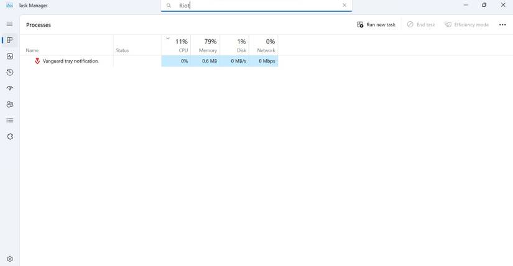Click Run new task button
This screenshot has height=266, width=513.
pos(376,25)
